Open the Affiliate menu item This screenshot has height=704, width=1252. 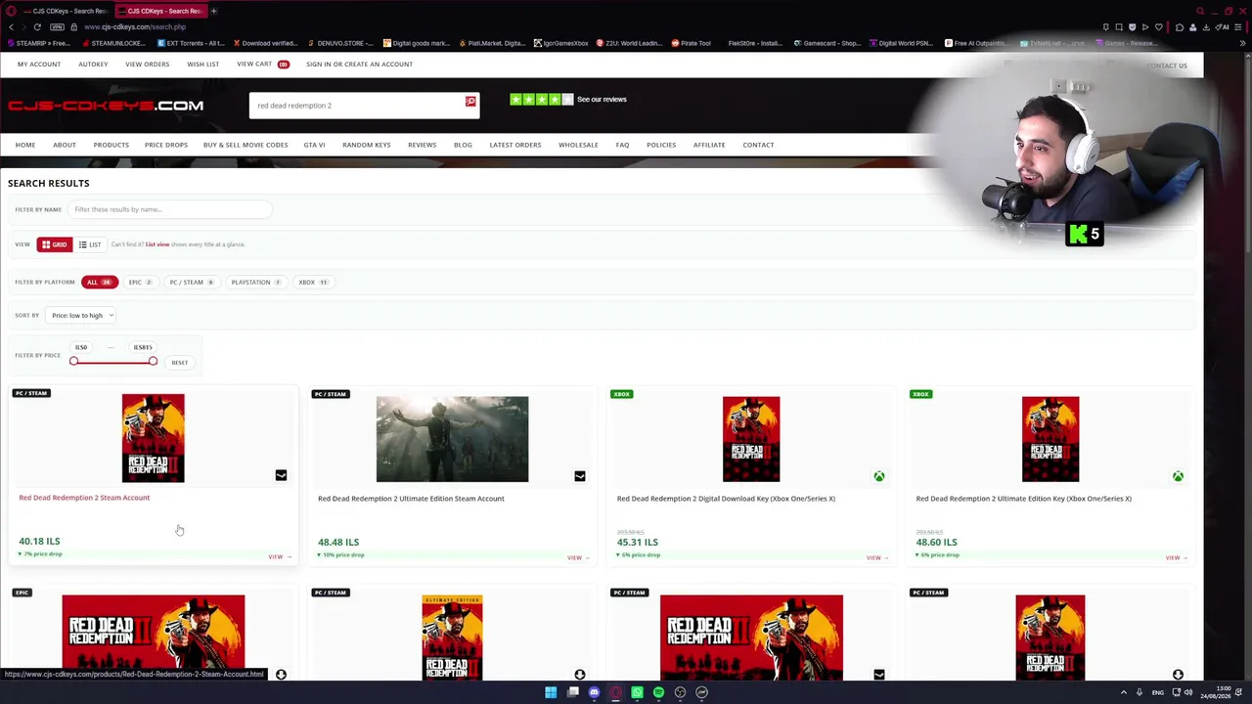[709, 145]
